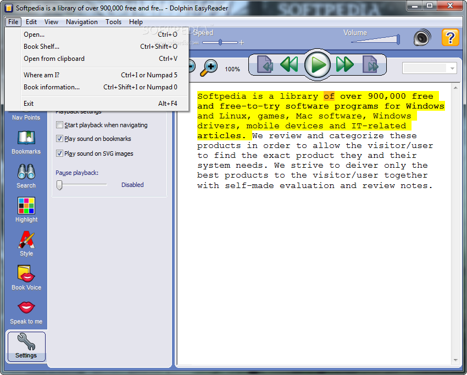Open the Bookmarks panel
The width and height of the screenshot is (467, 375).
(26, 143)
